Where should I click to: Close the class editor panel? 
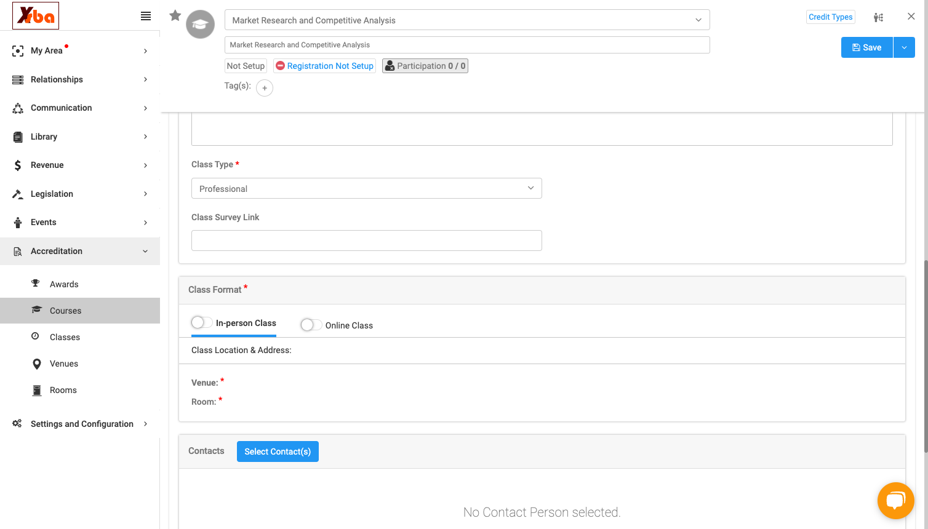(911, 17)
